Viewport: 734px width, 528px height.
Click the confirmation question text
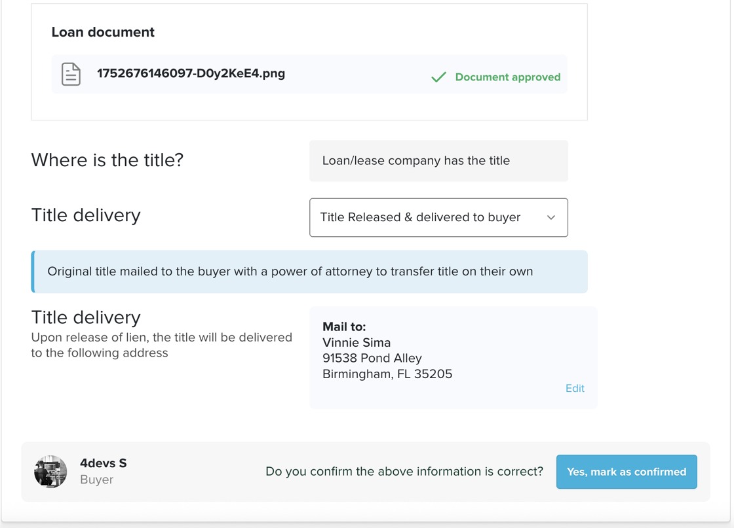[404, 472]
